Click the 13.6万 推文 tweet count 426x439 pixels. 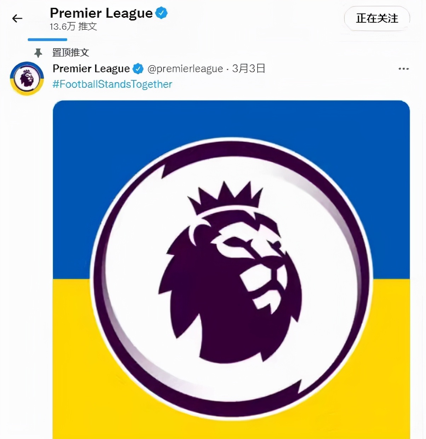coord(73,27)
